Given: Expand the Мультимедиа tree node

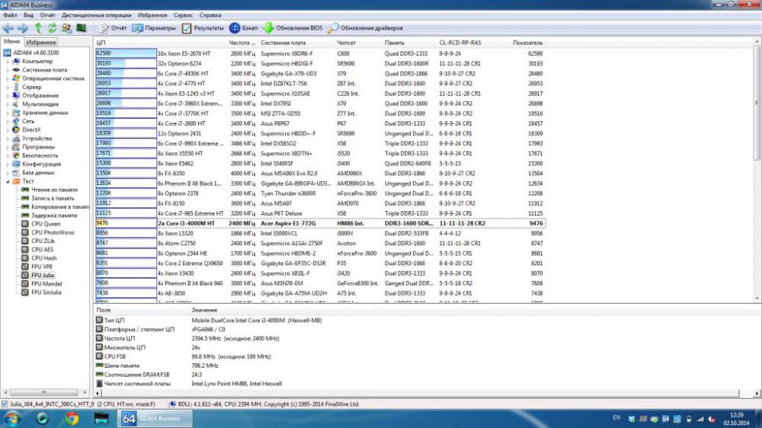Looking at the screenshot, I should (x=8, y=104).
